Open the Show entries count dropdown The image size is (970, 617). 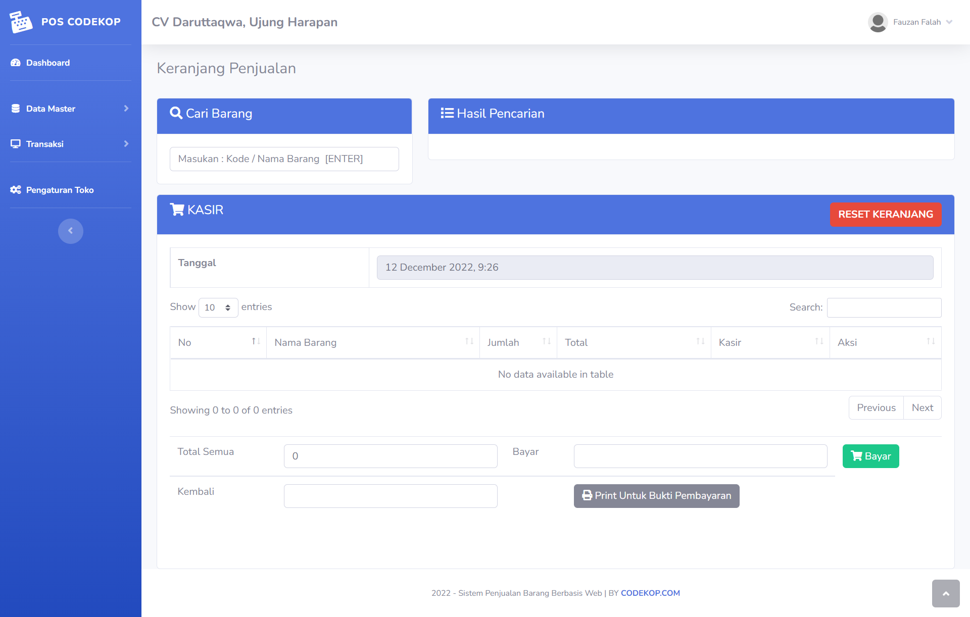218,307
